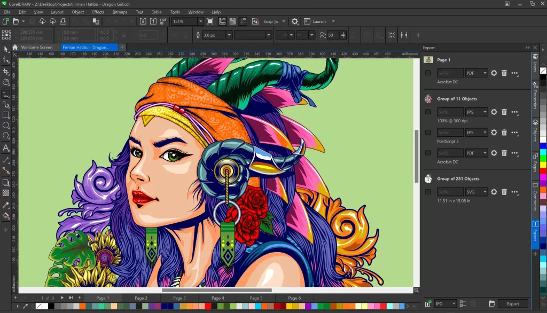547x313 pixels.
Task: Select the Polygon tool
Action: (x=5, y=135)
